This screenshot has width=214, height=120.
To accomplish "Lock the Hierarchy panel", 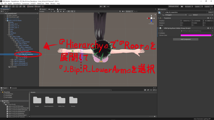I will tap(35, 9).
